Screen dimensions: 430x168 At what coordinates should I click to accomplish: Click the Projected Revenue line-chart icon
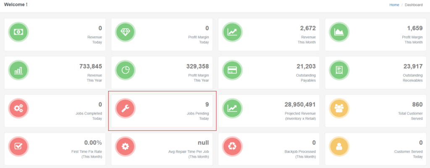tap(232, 109)
